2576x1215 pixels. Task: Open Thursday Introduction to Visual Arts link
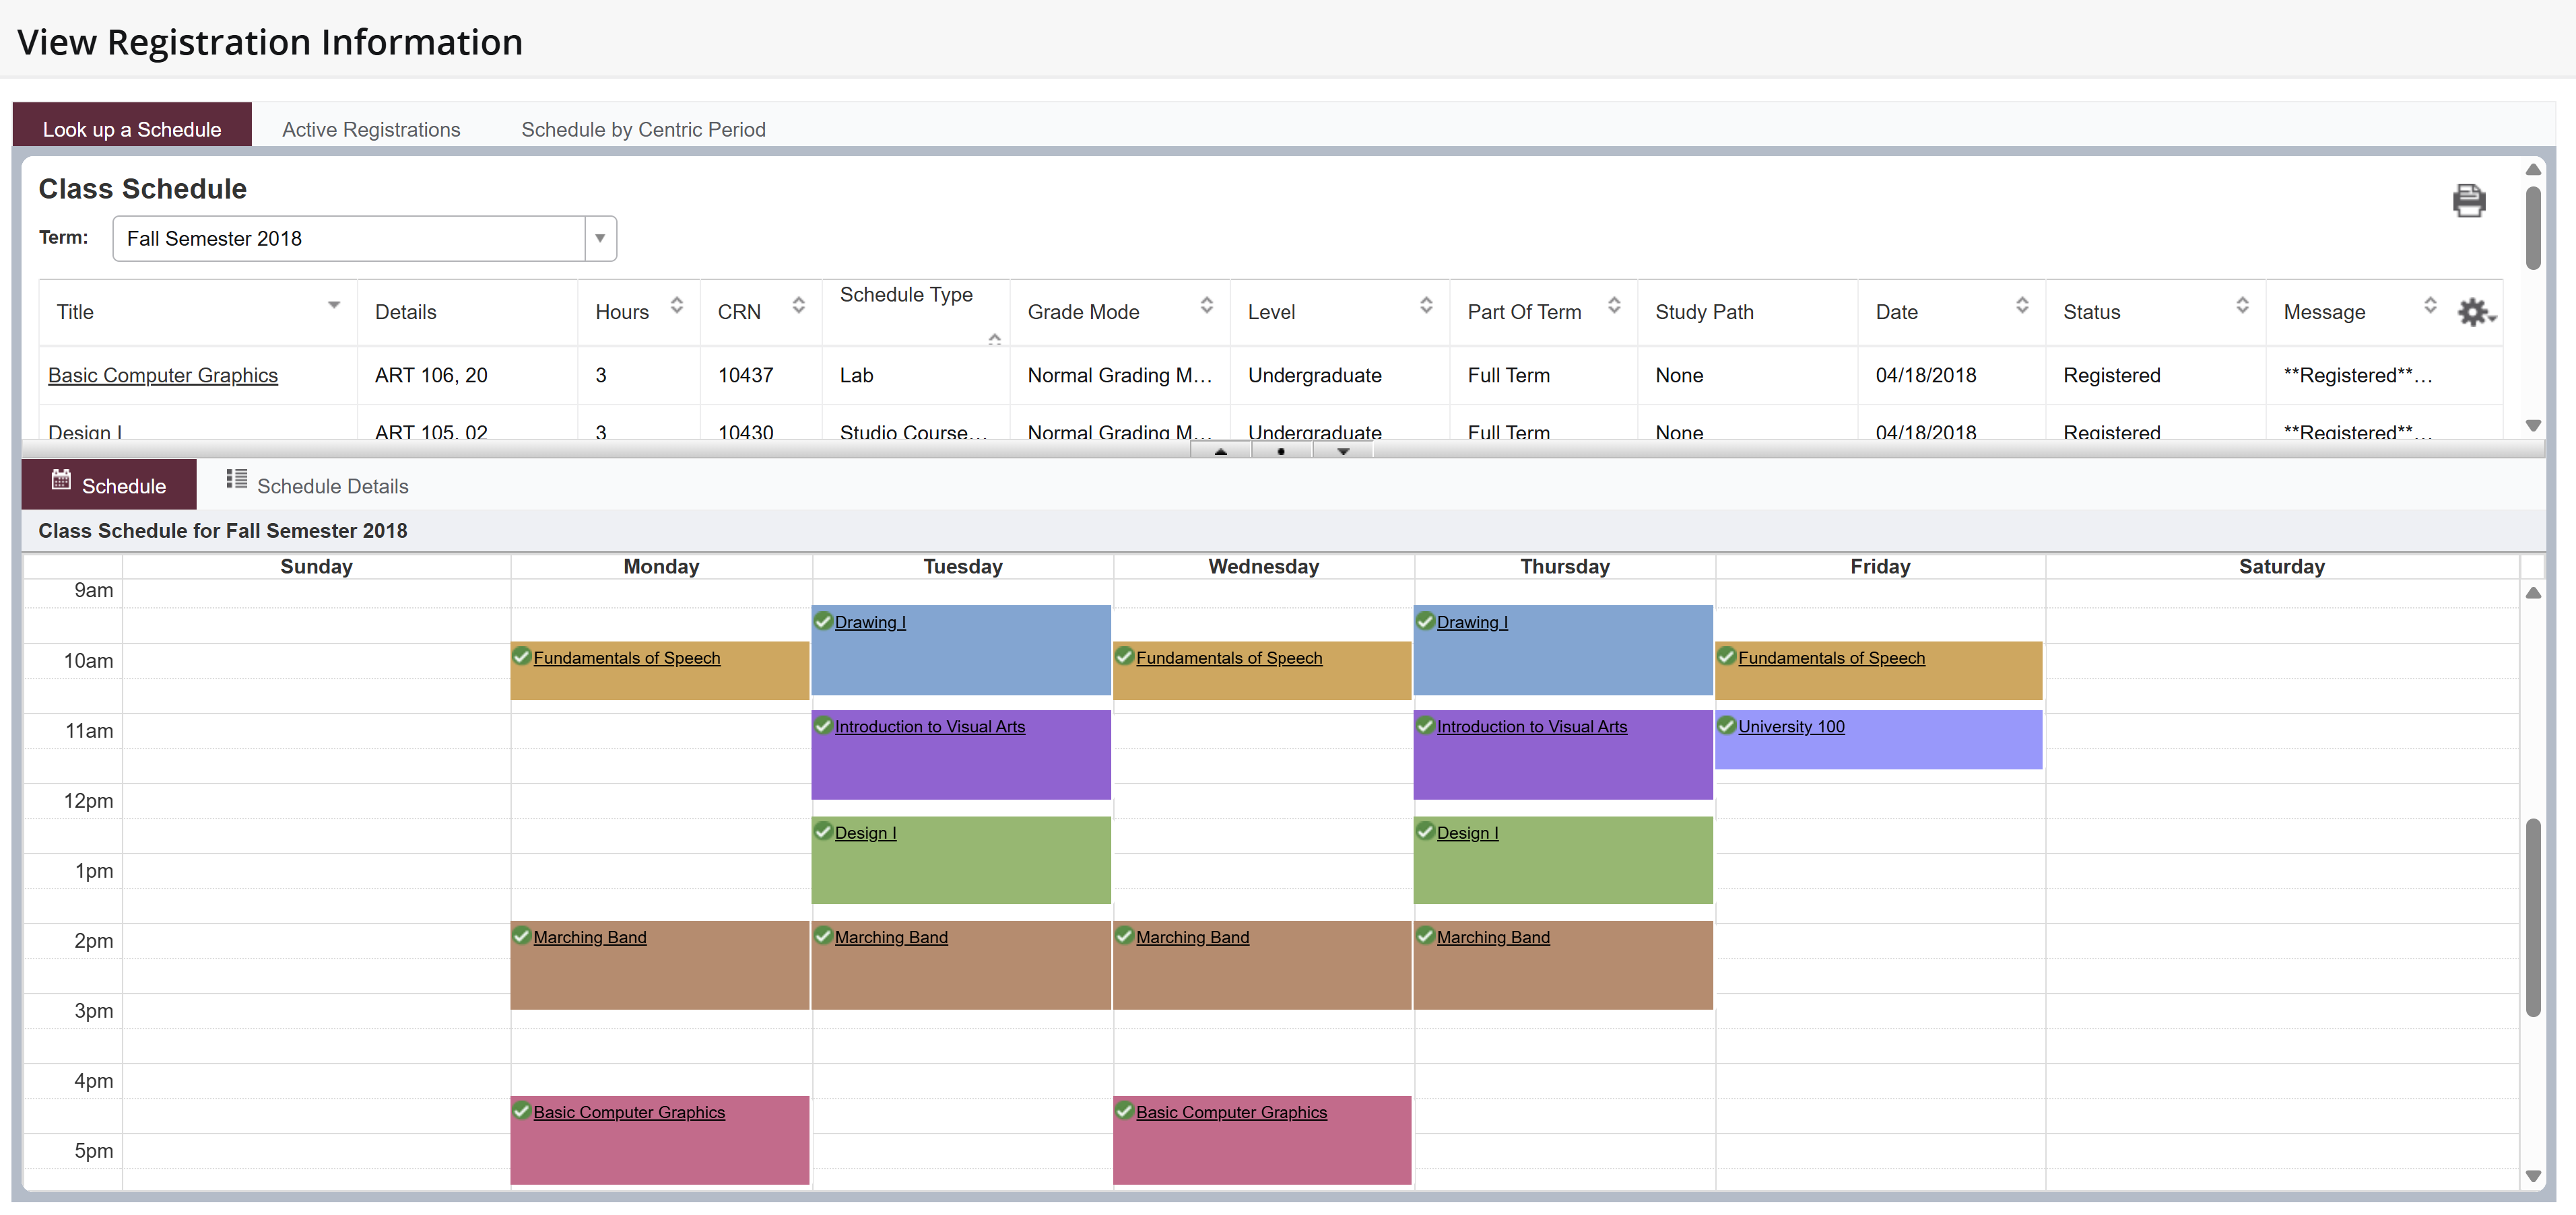[1531, 726]
